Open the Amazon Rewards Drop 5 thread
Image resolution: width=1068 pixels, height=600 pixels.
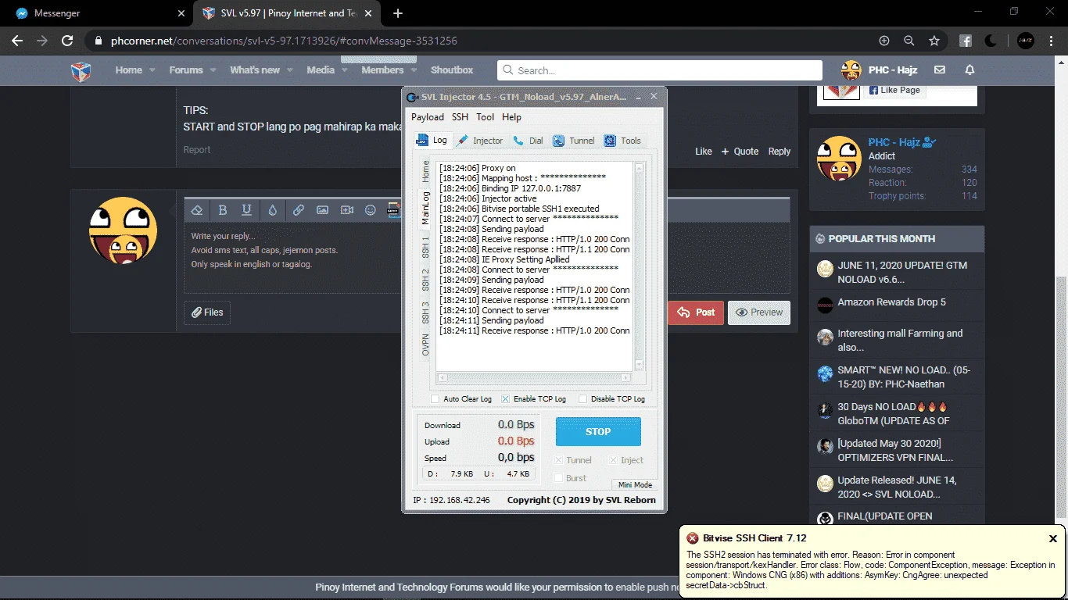tap(891, 302)
